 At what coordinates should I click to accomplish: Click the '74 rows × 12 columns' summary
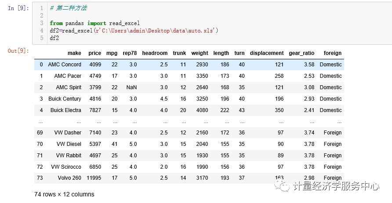[64, 195]
